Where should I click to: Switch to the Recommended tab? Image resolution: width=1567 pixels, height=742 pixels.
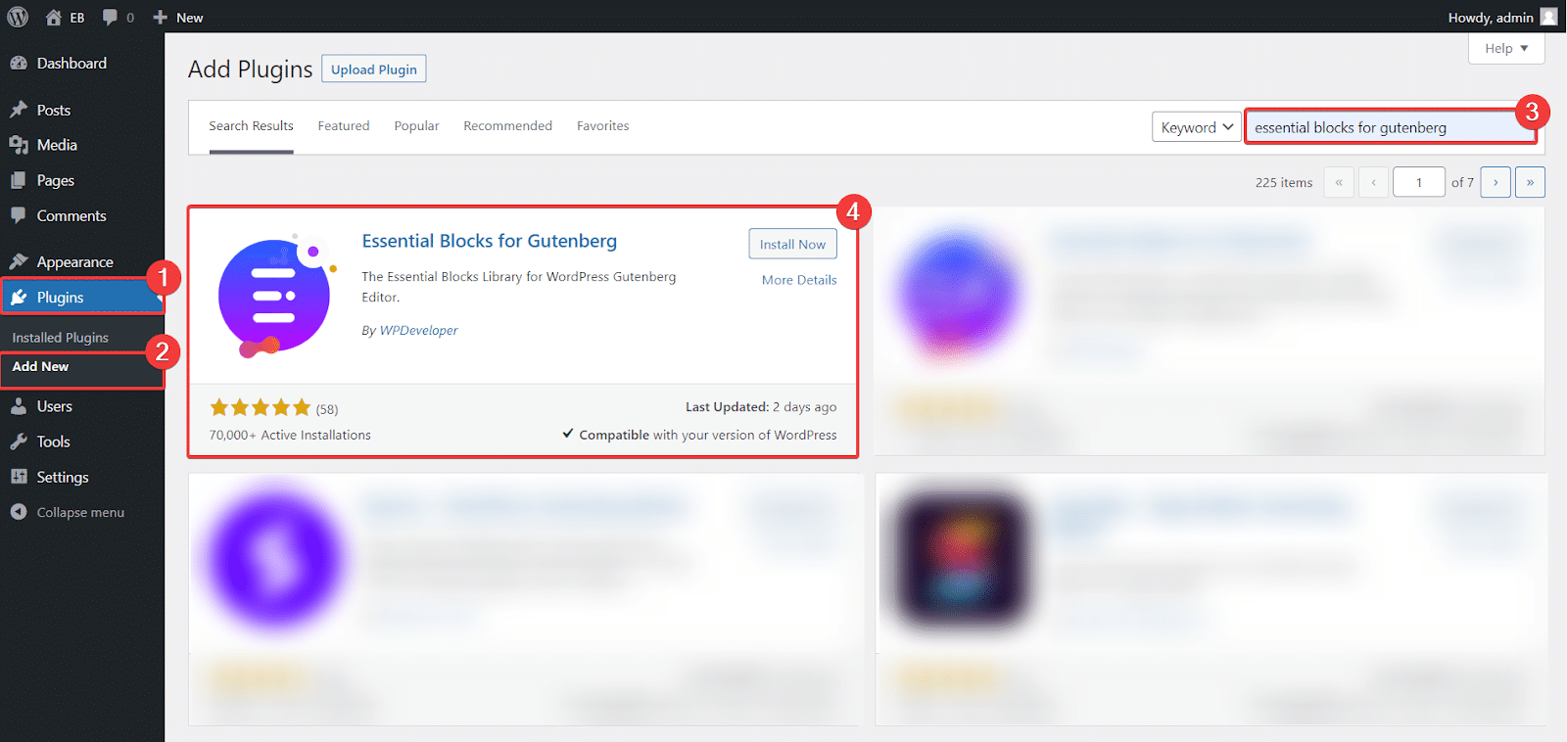point(507,126)
